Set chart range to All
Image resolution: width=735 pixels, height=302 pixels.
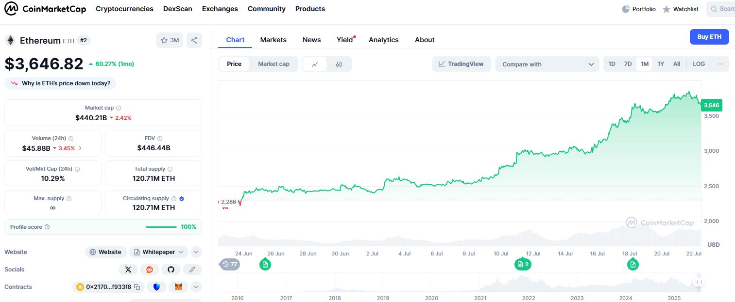pyautogui.click(x=677, y=64)
